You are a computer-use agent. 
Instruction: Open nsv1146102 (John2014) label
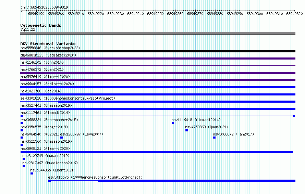tap(42, 62)
